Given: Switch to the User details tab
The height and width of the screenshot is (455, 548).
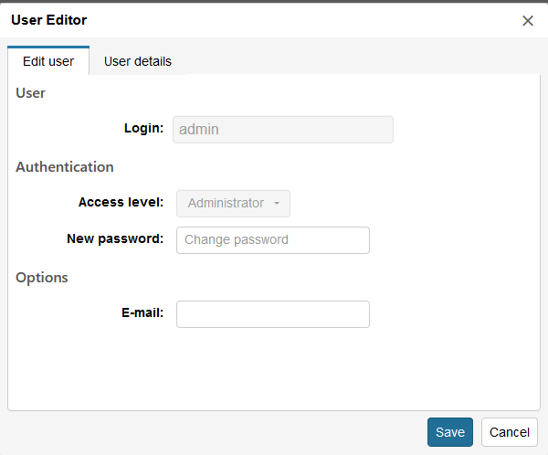Looking at the screenshot, I should point(138,61).
